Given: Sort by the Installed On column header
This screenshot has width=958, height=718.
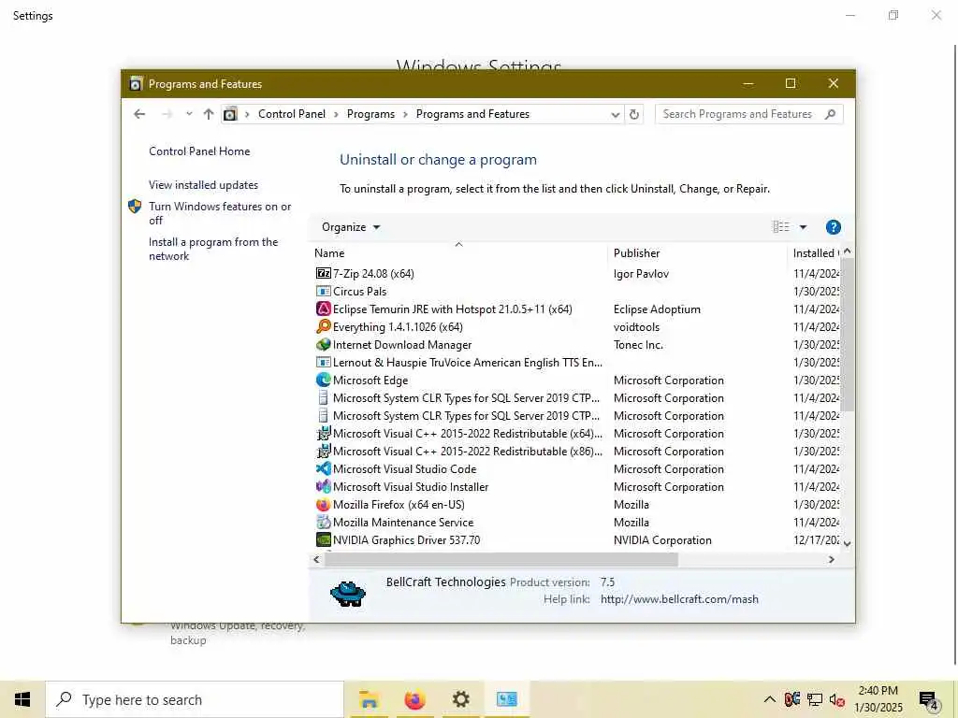Looking at the screenshot, I should pyautogui.click(x=814, y=252).
